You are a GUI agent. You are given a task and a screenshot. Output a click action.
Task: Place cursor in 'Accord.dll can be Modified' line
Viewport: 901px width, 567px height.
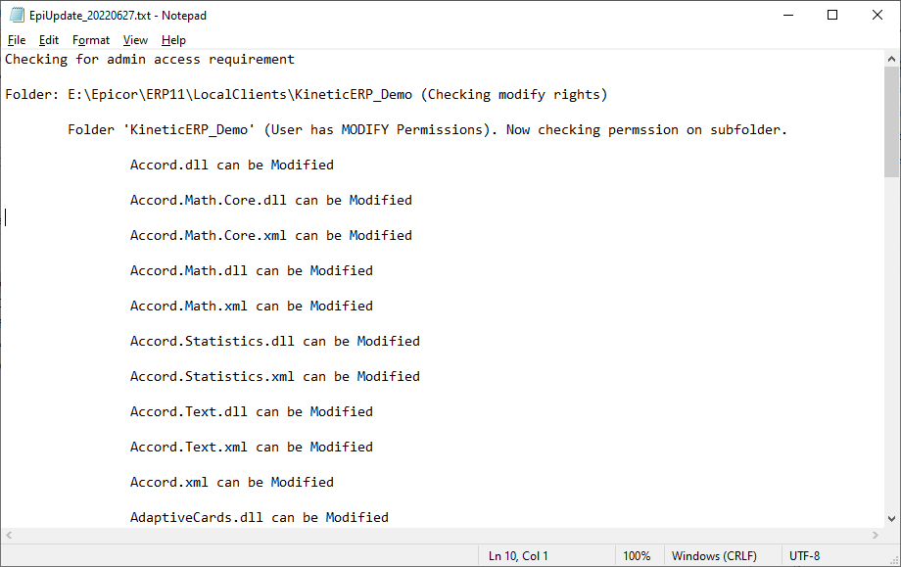[x=231, y=165]
